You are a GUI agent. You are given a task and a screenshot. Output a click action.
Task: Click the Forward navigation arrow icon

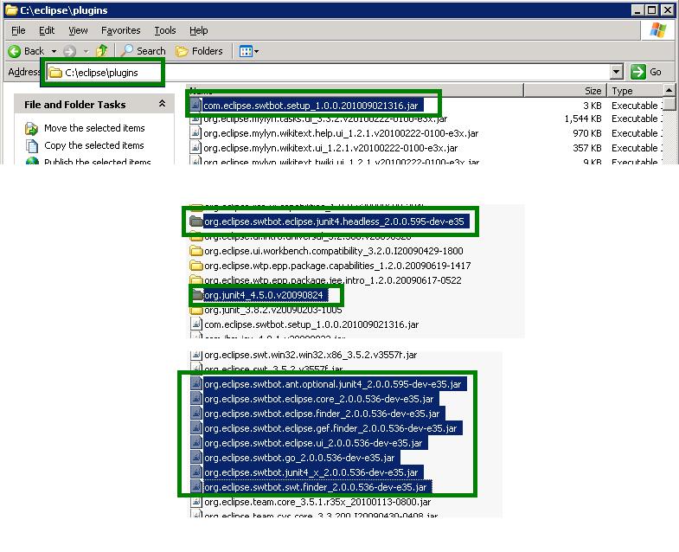pyautogui.click(x=70, y=51)
